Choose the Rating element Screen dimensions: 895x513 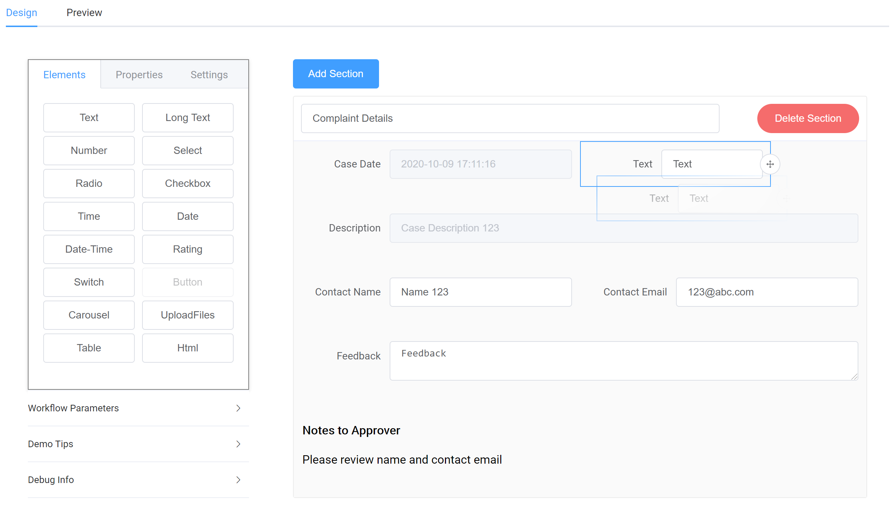[x=188, y=249]
